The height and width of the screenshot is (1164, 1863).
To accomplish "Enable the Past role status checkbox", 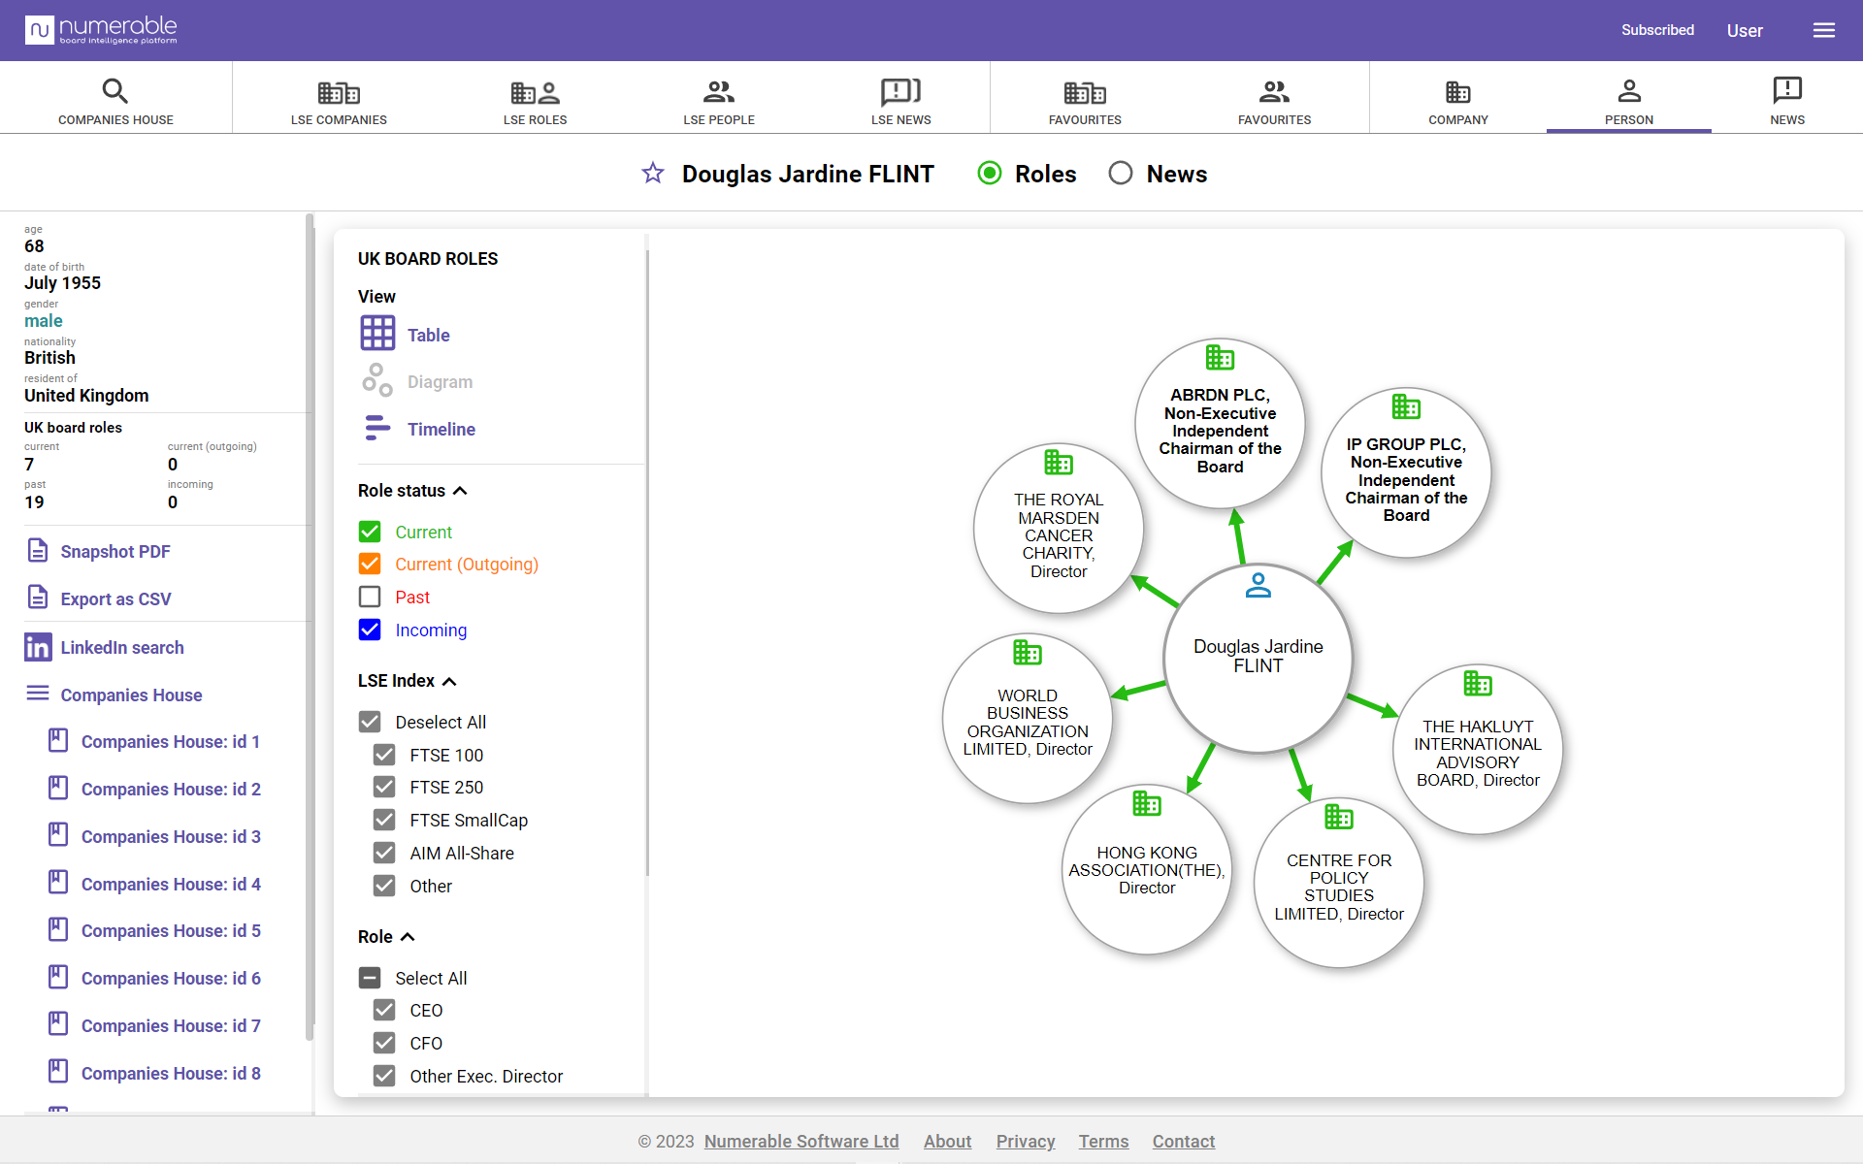I will point(370,597).
